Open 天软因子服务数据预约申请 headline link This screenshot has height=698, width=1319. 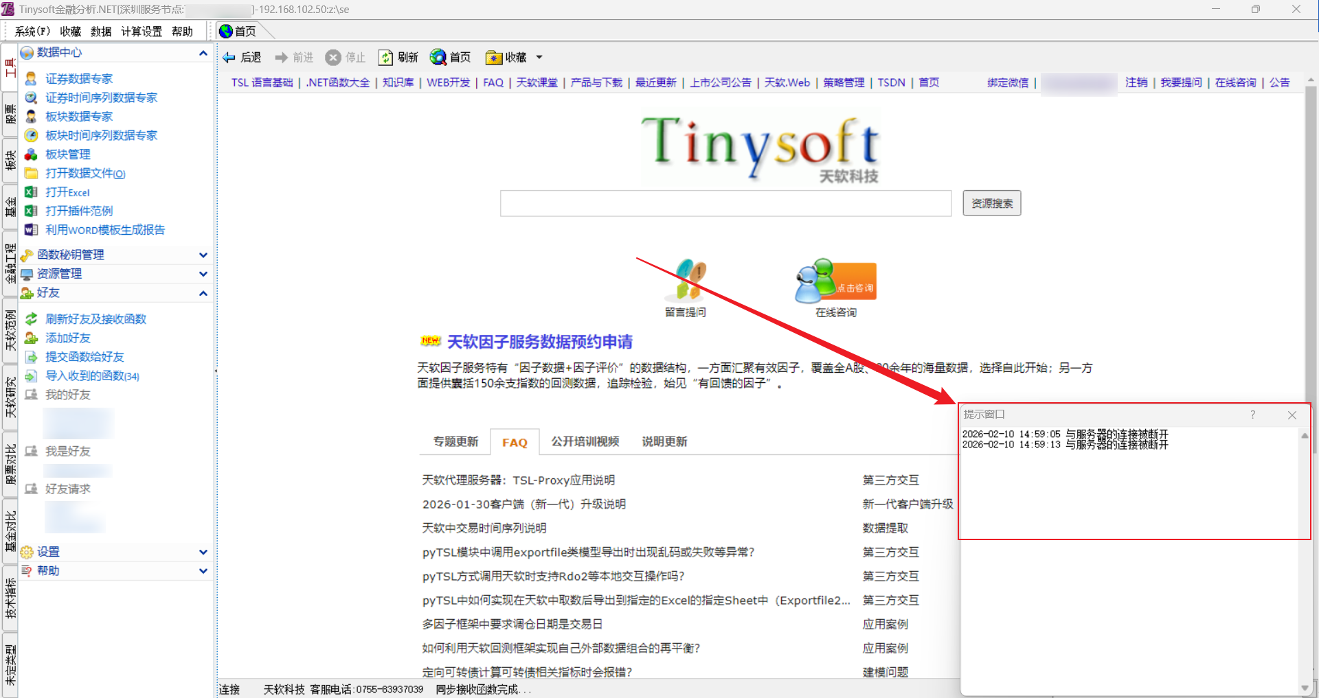pyautogui.click(x=539, y=342)
